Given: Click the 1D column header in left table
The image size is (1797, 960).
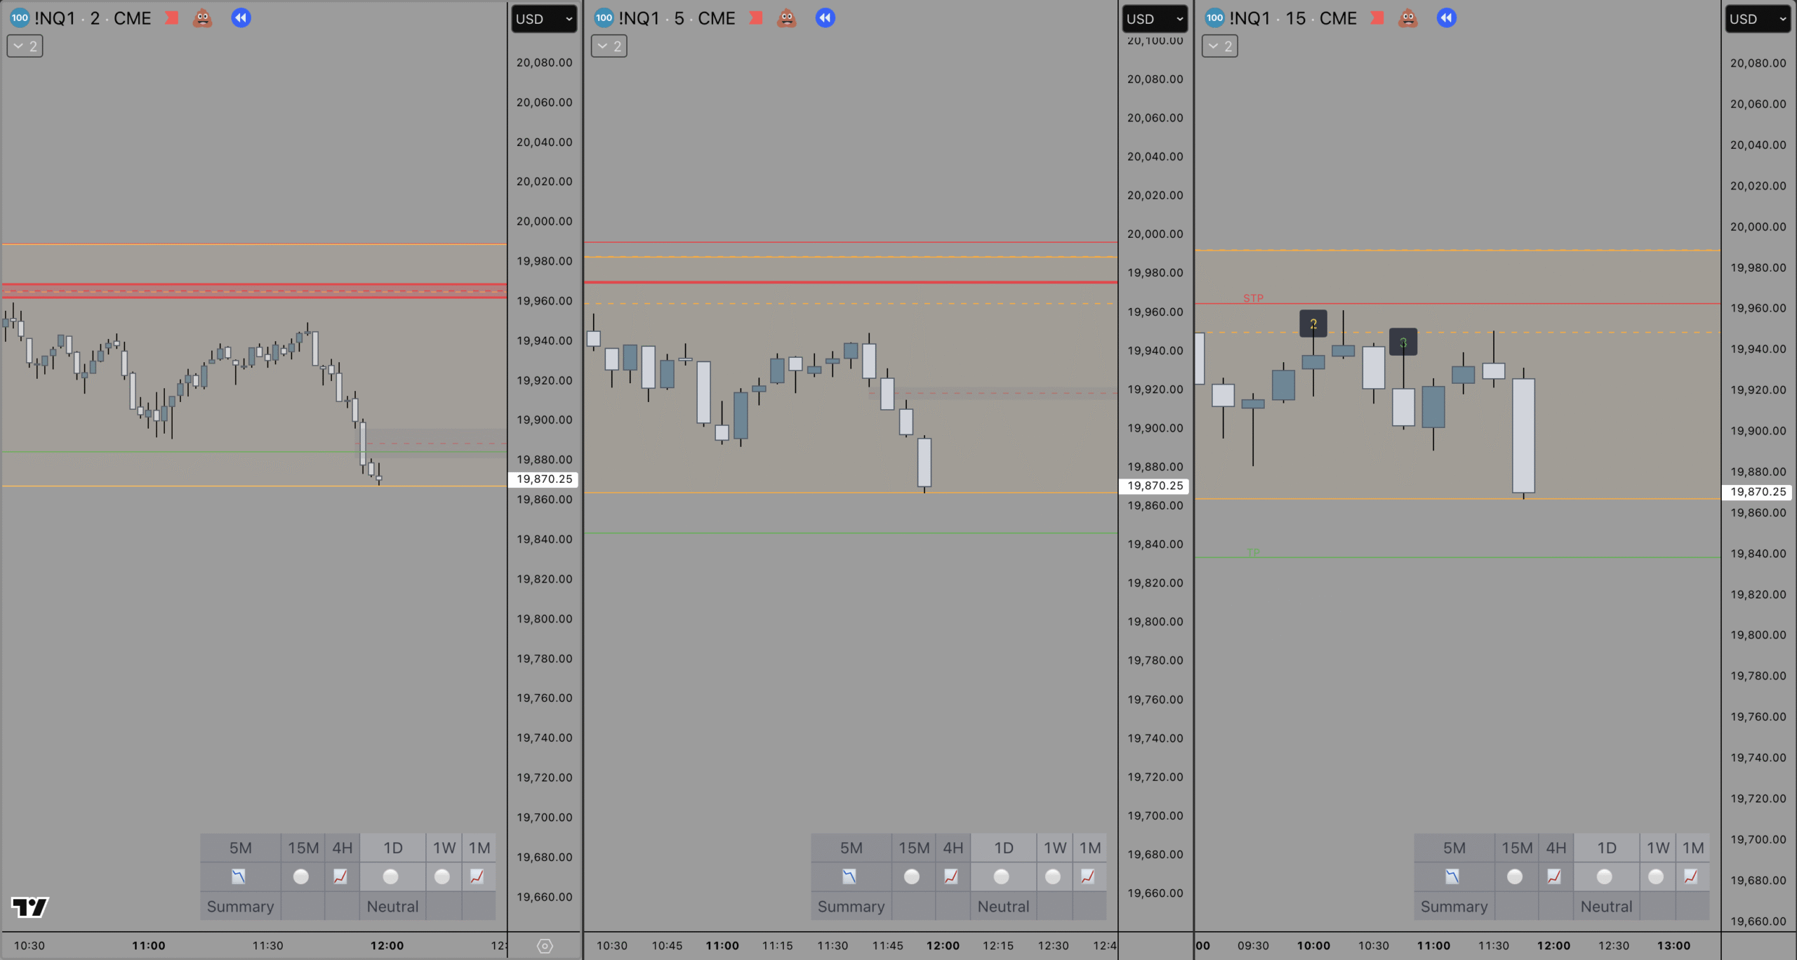Looking at the screenshot, I should 392,848.
